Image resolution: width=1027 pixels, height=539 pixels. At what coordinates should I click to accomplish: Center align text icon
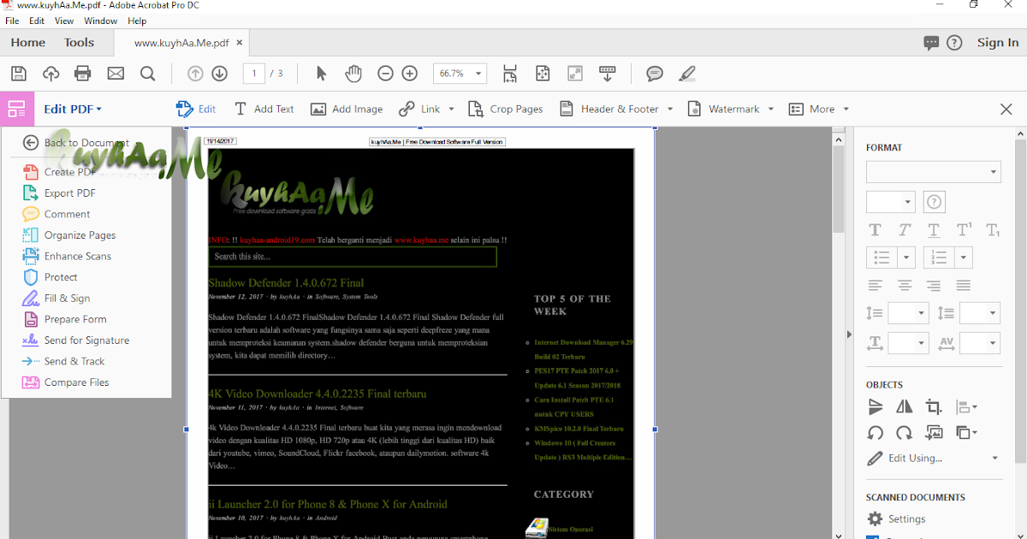(x=904, y=285)
